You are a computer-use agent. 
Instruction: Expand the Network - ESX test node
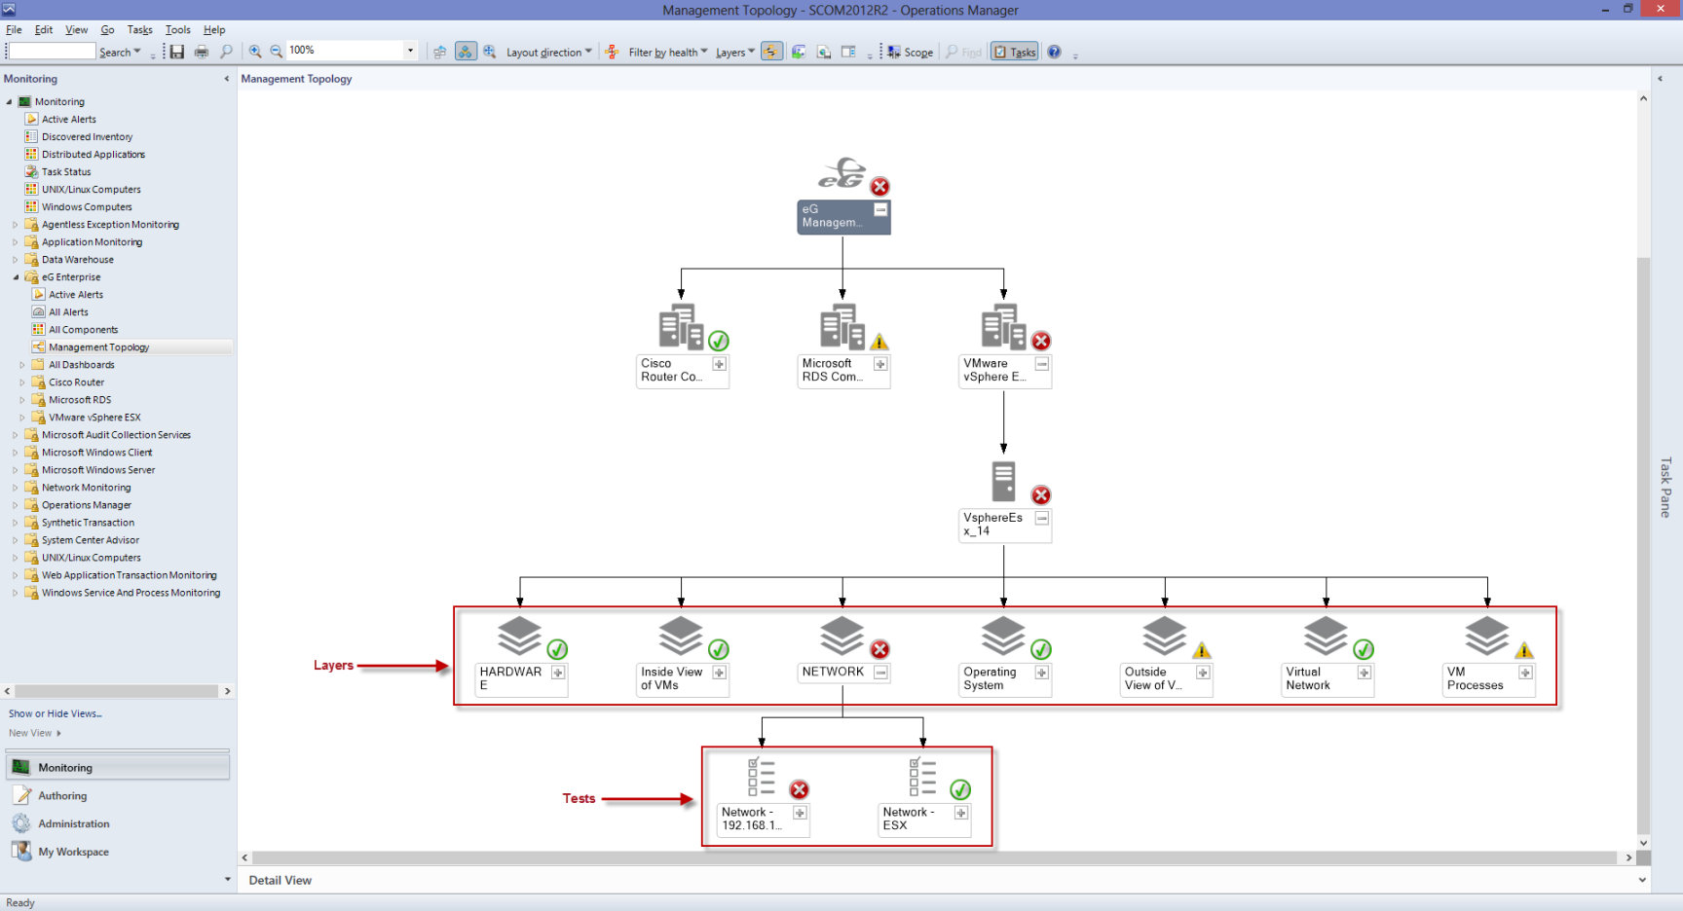pyautogui.click(x=961, y=813)
